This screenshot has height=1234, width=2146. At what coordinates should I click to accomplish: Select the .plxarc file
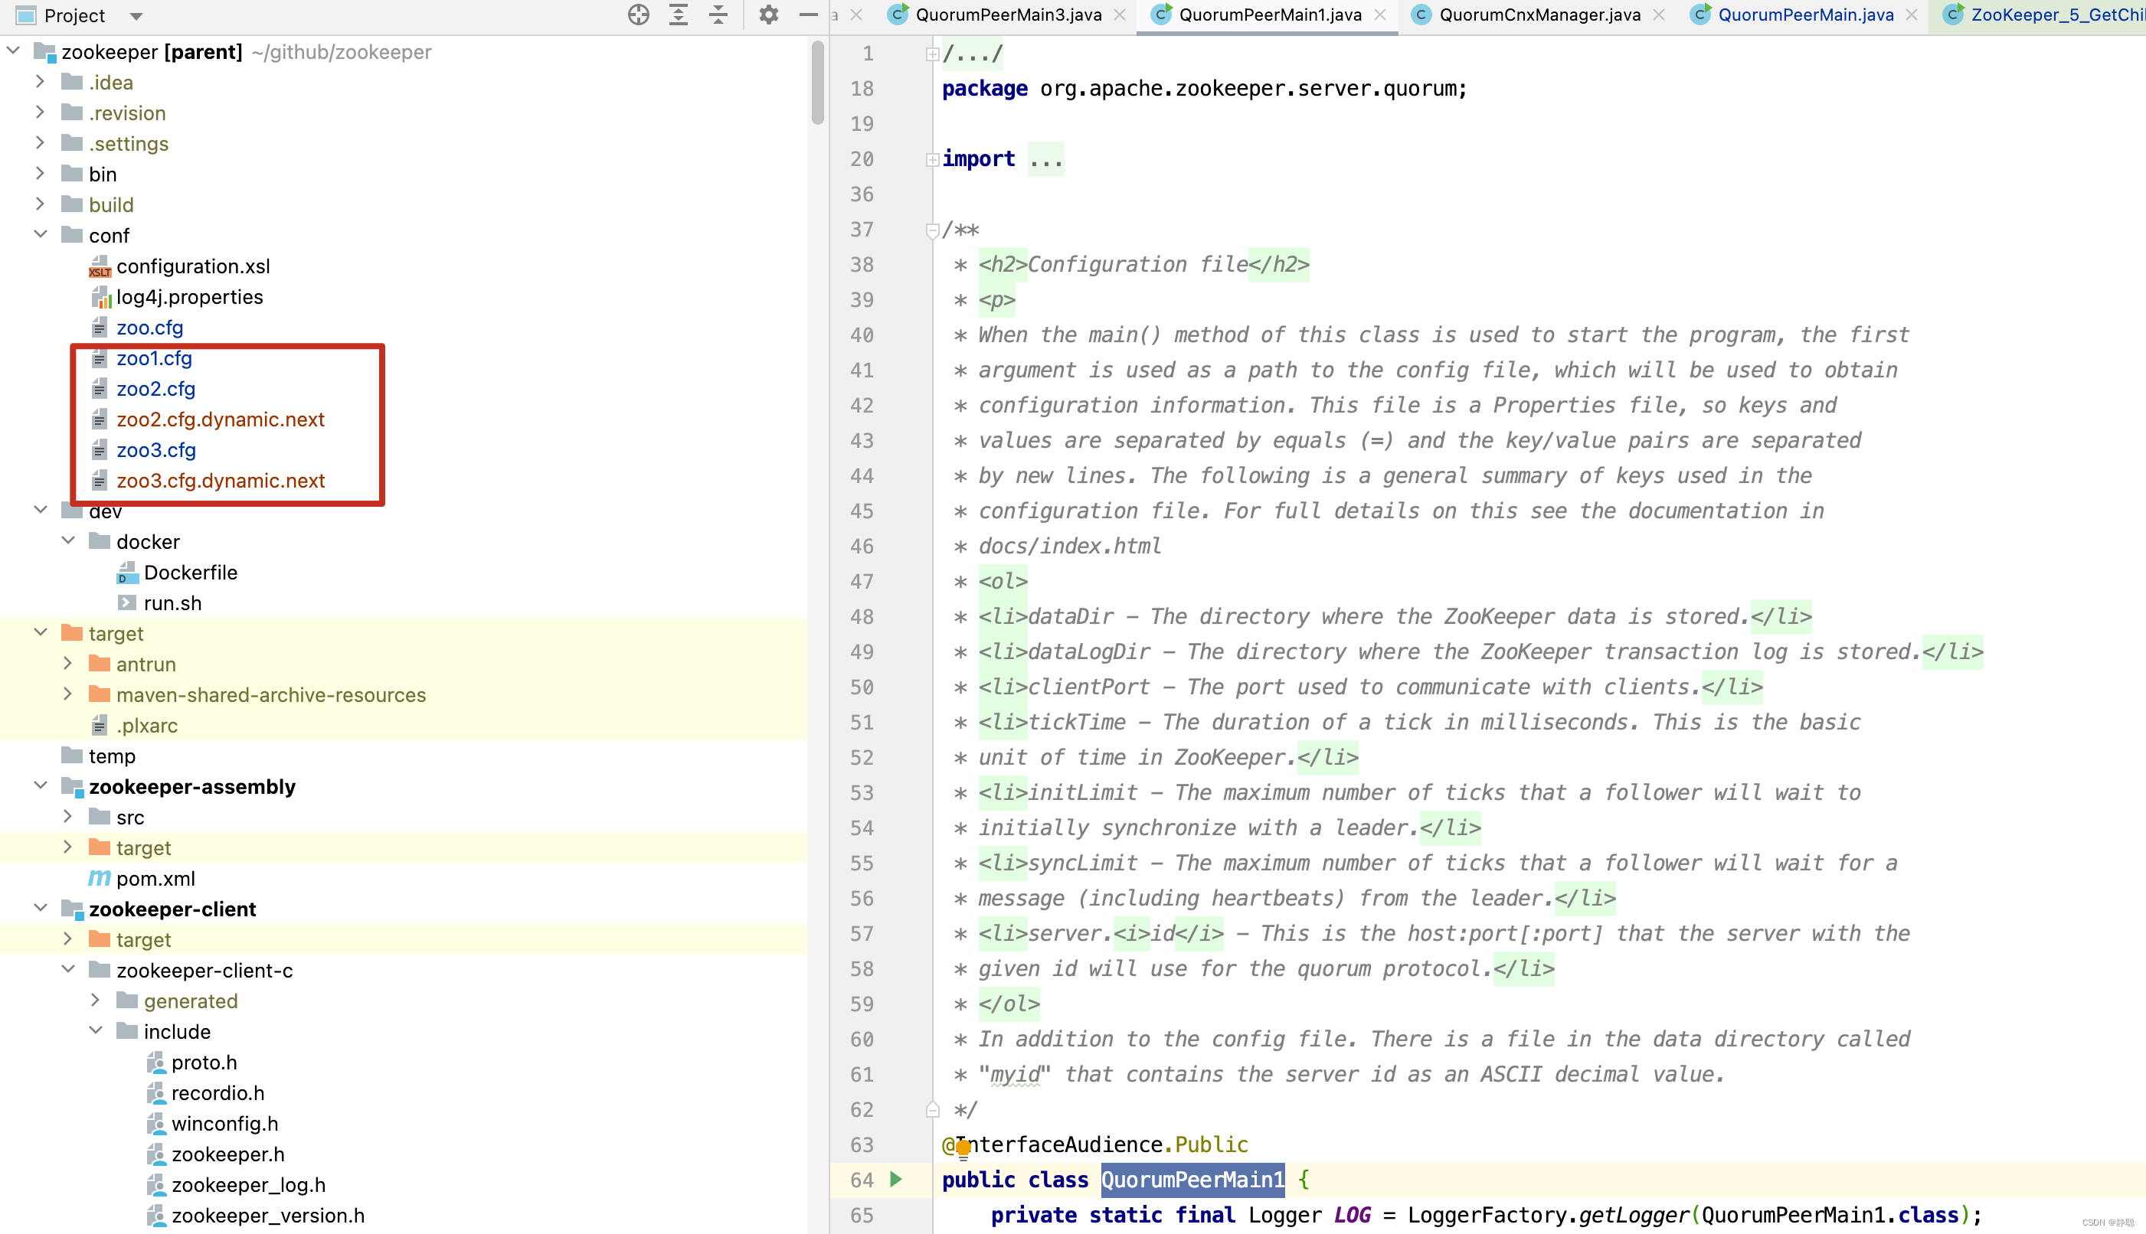click(x=147, y=726)
